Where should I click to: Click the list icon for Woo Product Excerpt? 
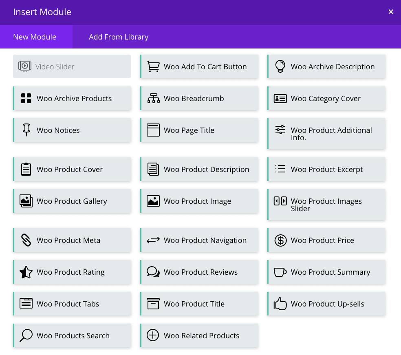coord(280,169)
